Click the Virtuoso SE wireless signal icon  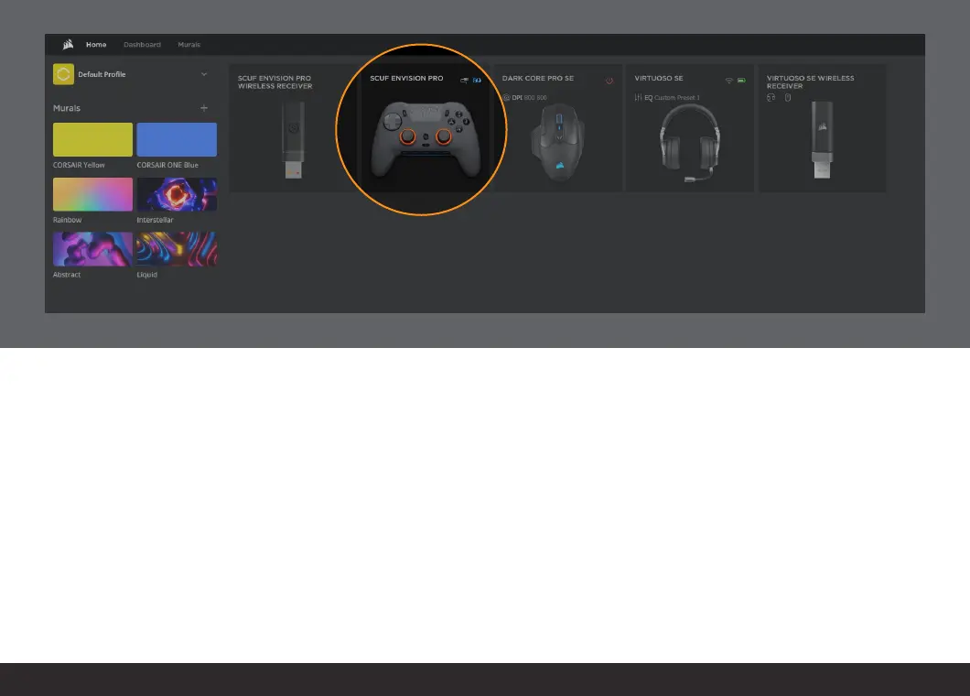pos(728,81)
